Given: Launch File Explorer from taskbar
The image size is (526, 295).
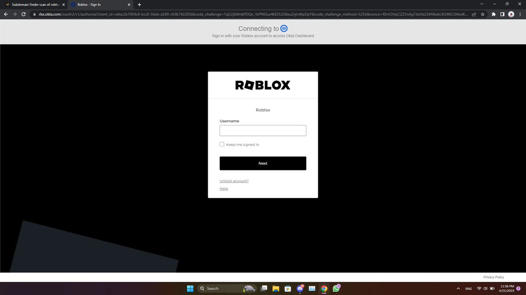Looking at the screenshot, I should [x=276, y=288].
